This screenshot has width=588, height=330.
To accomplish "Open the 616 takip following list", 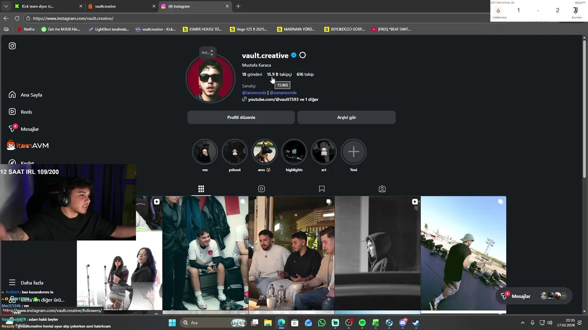I will 305,74.
